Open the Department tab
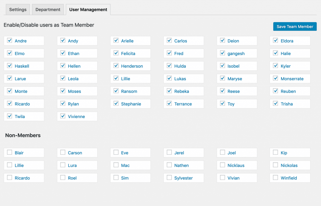The width and height of the screenshot is (321, 206). (x=48, y=9)
